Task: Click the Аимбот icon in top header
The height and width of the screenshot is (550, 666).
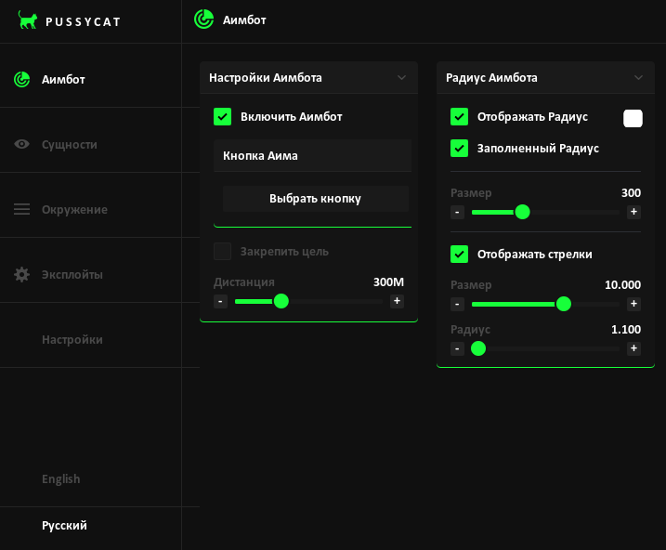Action: pyautogui.click(x=203, y=20)
